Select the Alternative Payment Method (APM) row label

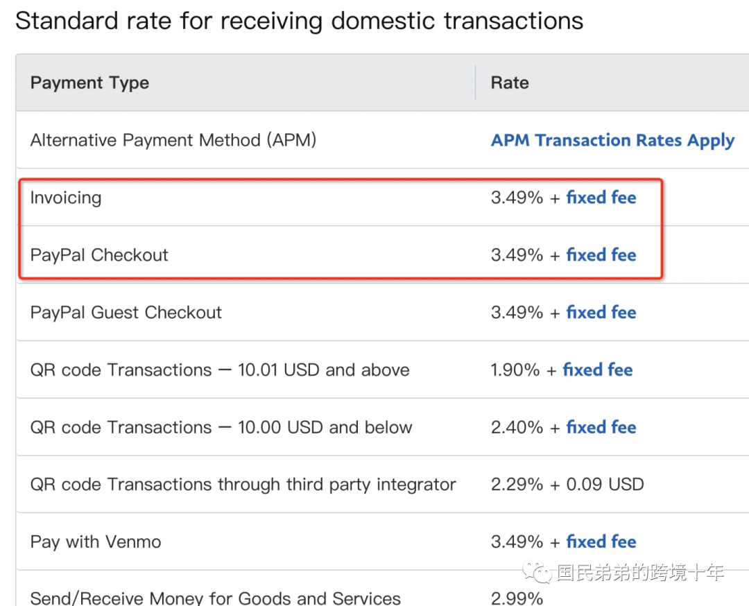coord(173,140)
